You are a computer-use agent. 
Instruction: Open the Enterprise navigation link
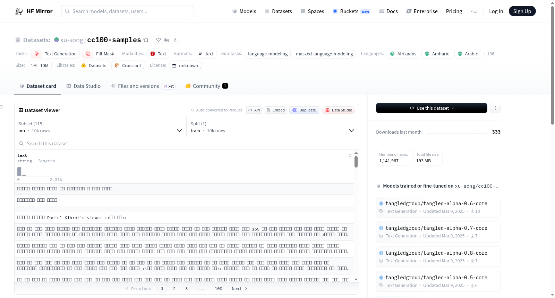coord(422,11)
